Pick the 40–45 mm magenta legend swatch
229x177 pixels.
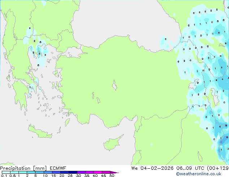pos(98,172)
